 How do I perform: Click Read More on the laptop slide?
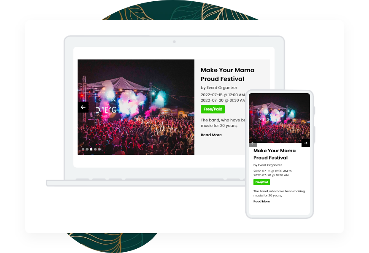tap(211, 135)
